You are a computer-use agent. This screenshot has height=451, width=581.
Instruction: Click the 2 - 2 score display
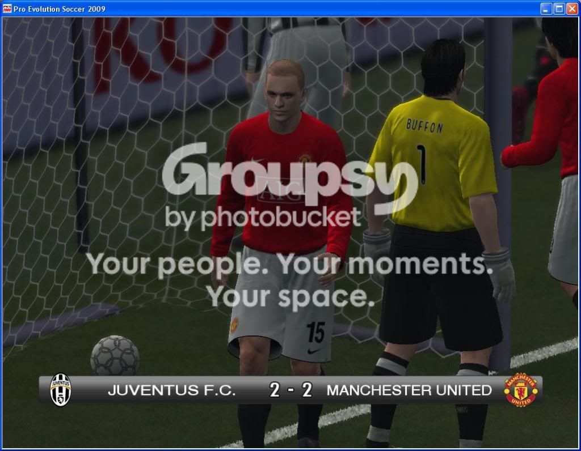pyautogui.click(x=291, y=390)
